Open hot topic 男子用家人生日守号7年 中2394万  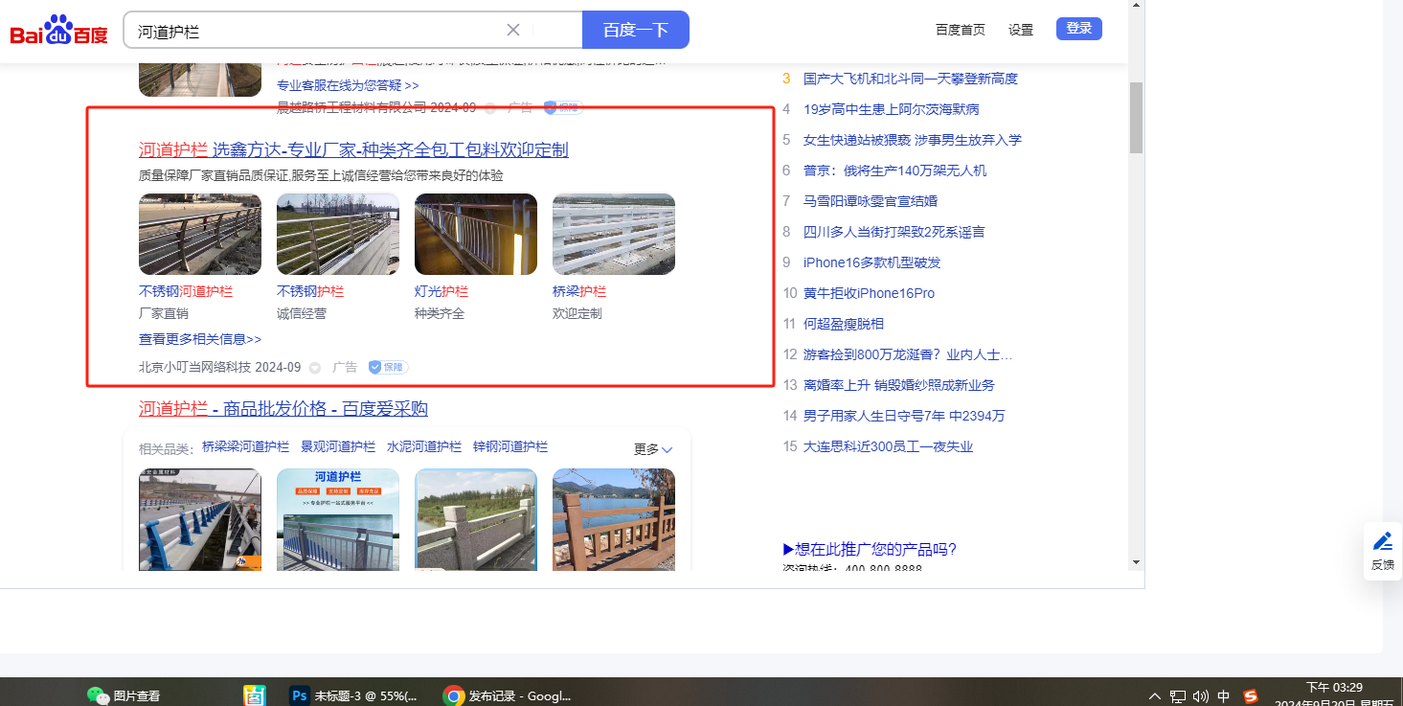coord(904,416)
